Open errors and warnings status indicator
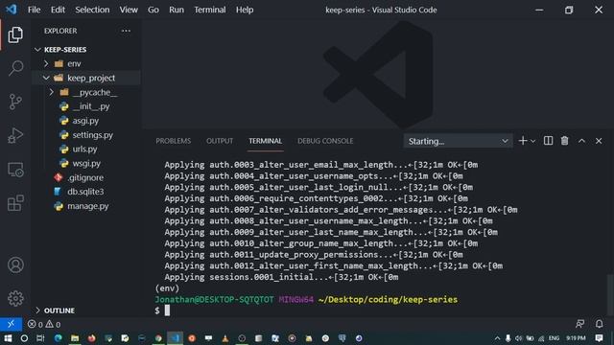Screen dimensions: 614x345 [x=44, y=324]
